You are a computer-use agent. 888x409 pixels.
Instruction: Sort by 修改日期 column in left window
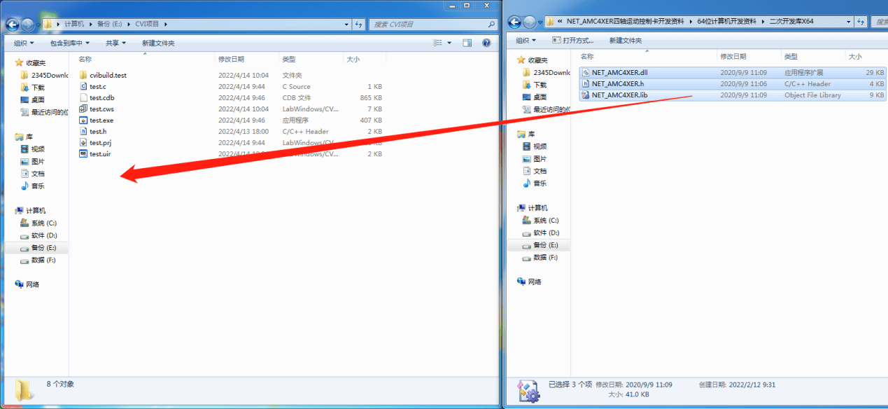(232, 60)
